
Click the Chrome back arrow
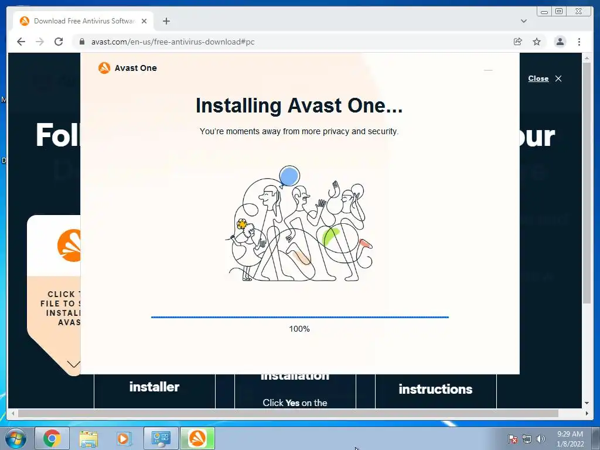pos(21,42)
